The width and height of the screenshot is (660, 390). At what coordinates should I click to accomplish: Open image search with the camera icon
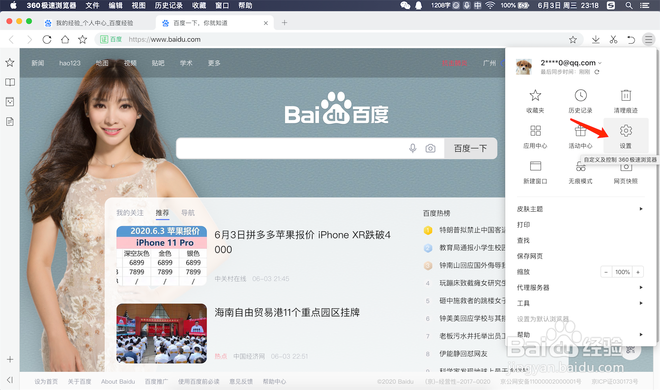(430, 148)
